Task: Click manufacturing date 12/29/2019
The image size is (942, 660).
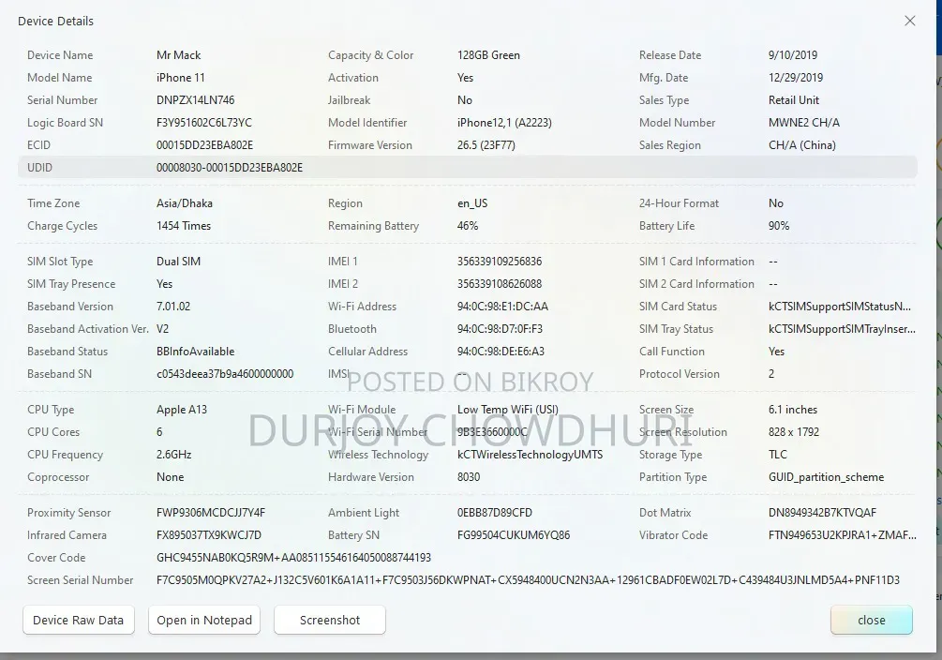Action: click(796, 78)
